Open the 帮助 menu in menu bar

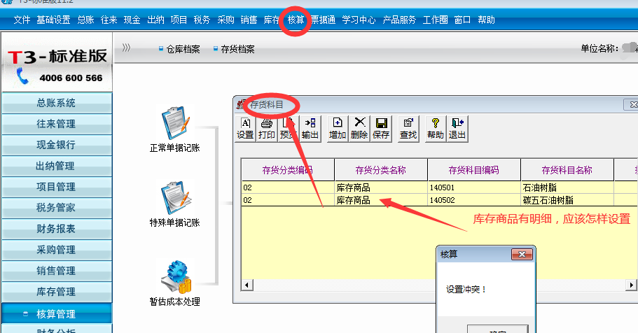point(486,20)
